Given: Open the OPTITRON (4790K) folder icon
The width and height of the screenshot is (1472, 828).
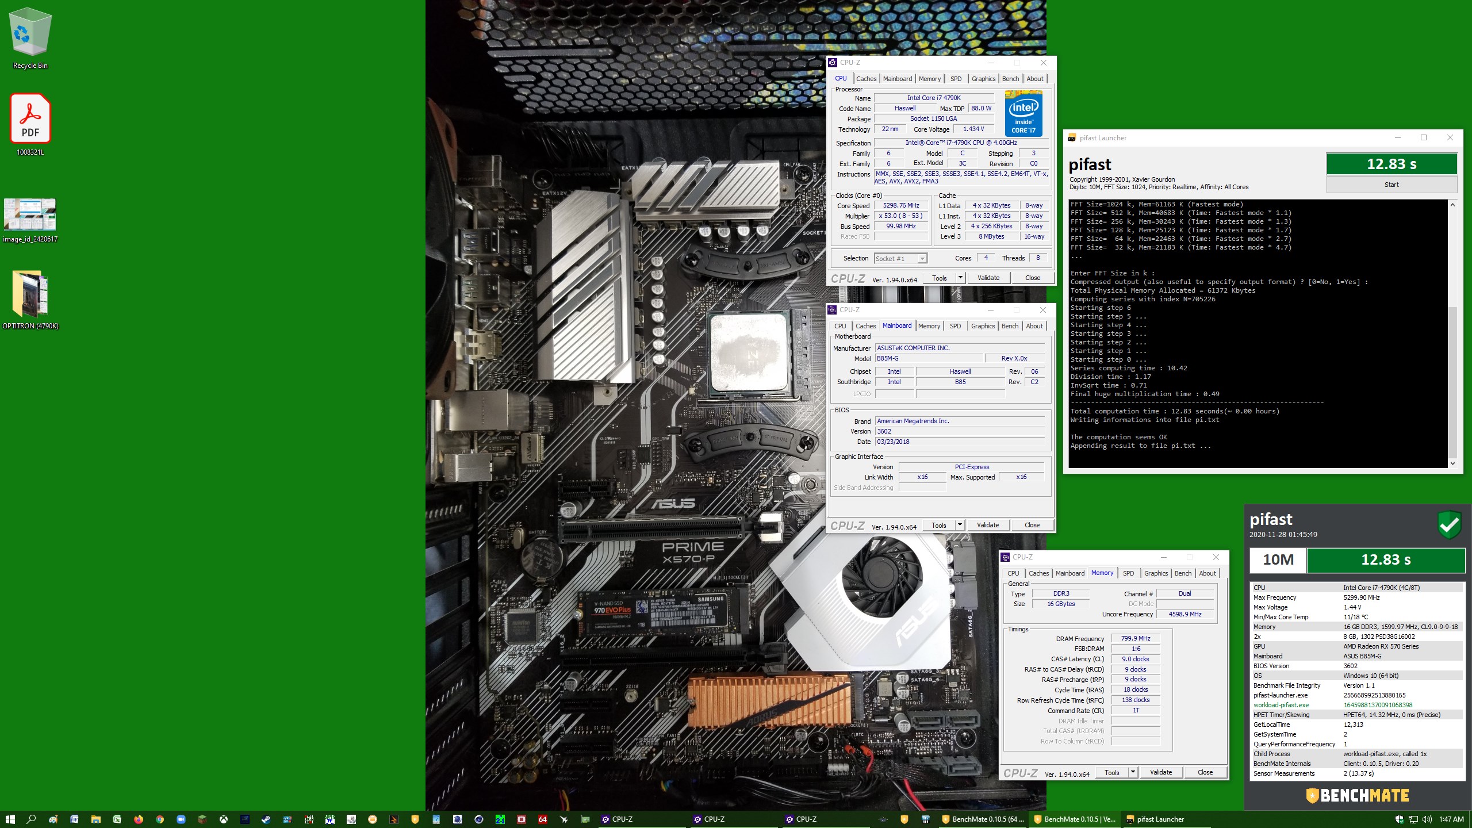Looking at the screenshot, I should tap(30, 300).
